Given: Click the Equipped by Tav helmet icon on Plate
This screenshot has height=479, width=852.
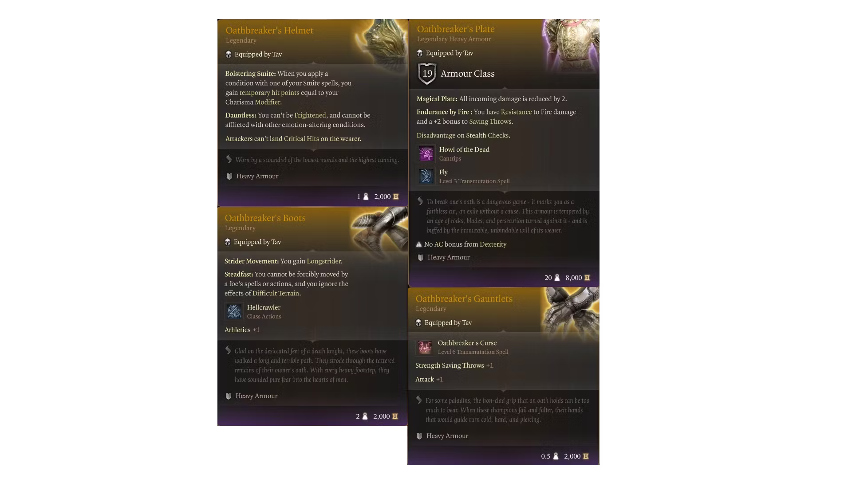Looking at the screenshot, I should pyautogui.click(x=420, y=53).
